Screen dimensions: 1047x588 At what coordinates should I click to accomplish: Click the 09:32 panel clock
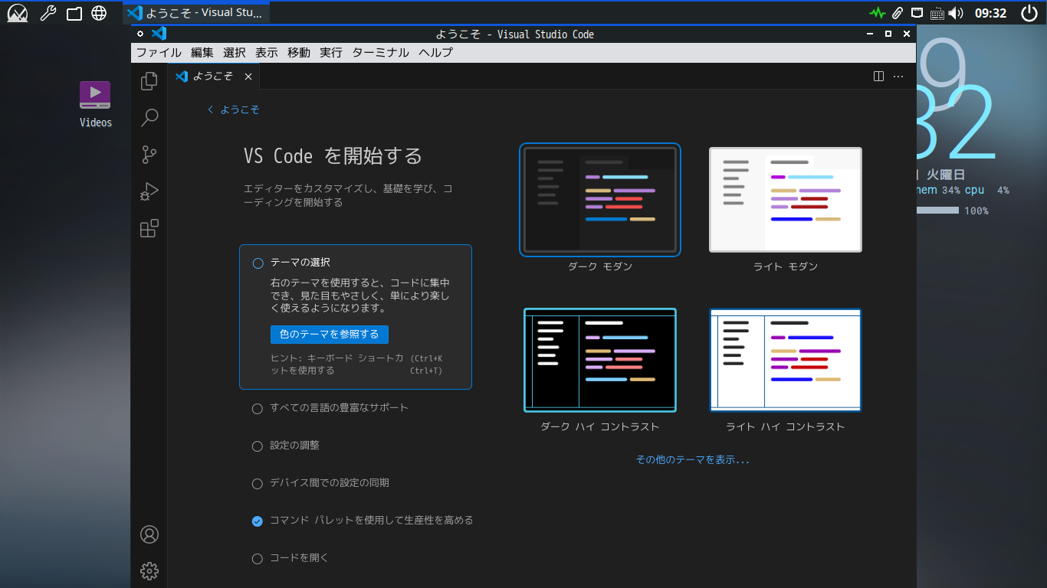click(990, 13)
